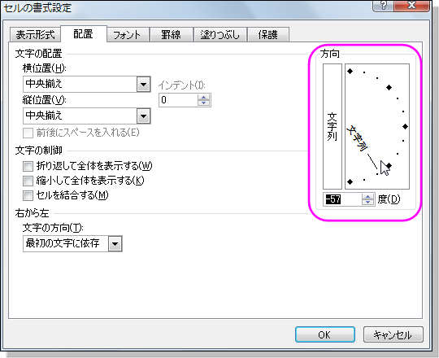Image resolution: width=439 pixels, height=358 pixels.
Task: Click the キャンセル button
Action: click(x=393, y=334)
